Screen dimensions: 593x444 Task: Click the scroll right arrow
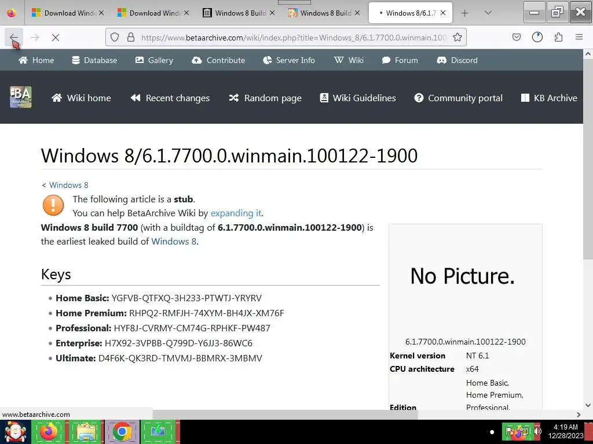(x=579, y=415)
